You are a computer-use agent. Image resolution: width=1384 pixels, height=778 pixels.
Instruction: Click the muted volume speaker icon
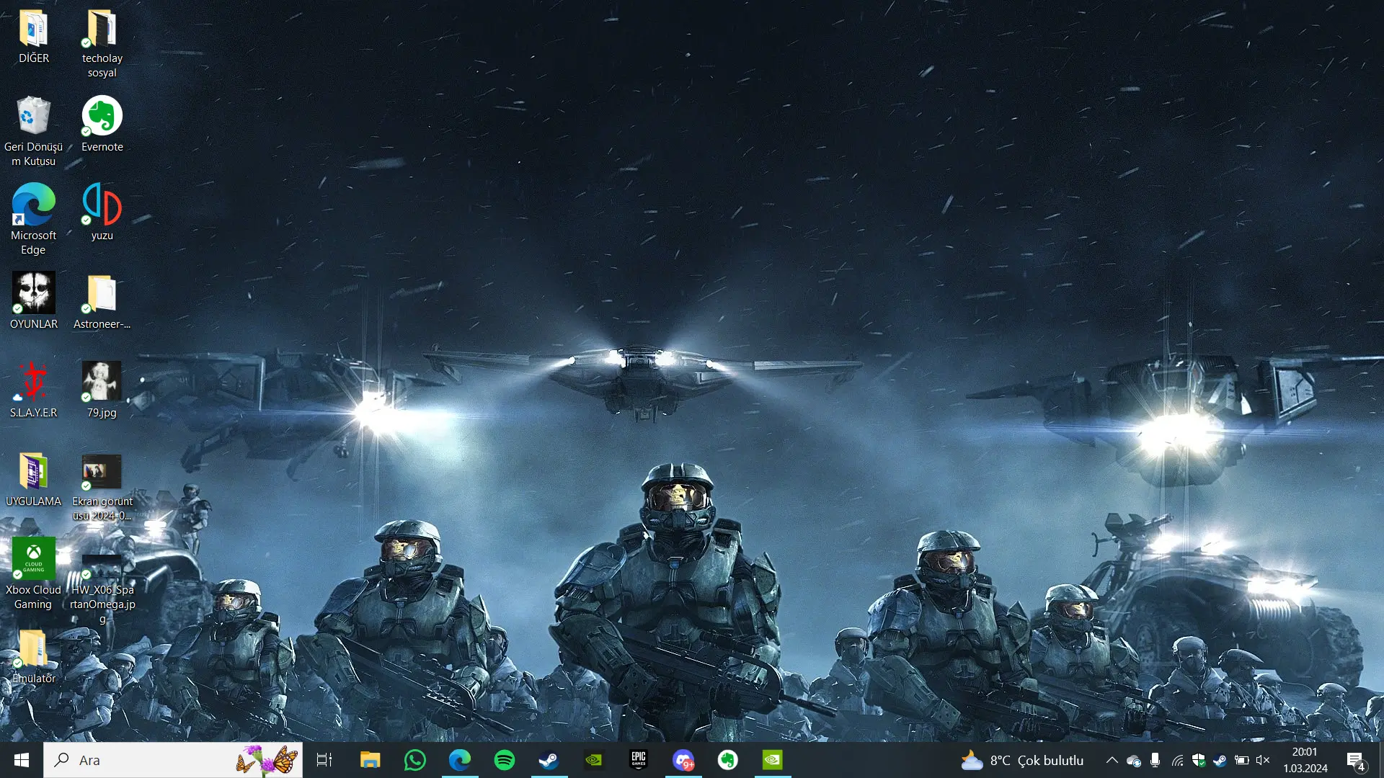1263,760
